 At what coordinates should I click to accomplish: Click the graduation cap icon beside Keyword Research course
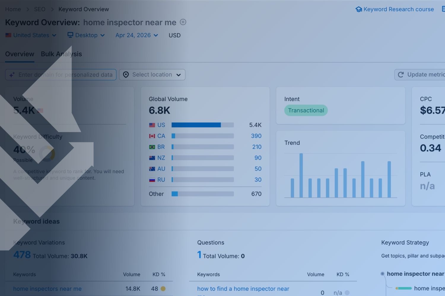[x=359, y=9]
